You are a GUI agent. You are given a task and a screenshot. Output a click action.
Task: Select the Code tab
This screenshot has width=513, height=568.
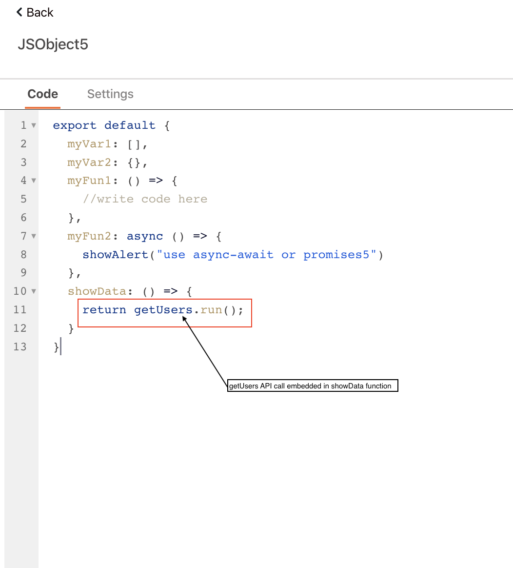point(42,94)
